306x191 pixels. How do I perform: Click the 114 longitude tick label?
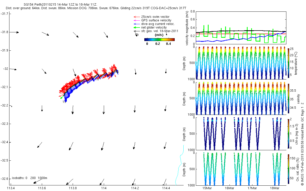pyautogui.click(x=104, y=188)
